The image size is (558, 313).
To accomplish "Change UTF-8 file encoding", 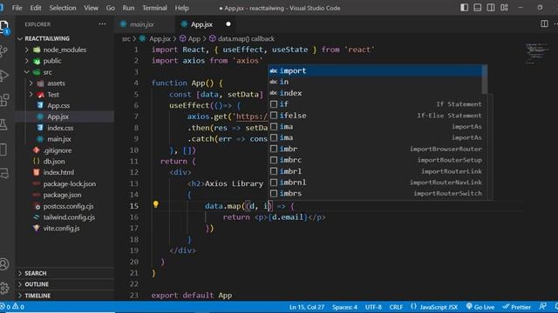I will pos(373,307).
